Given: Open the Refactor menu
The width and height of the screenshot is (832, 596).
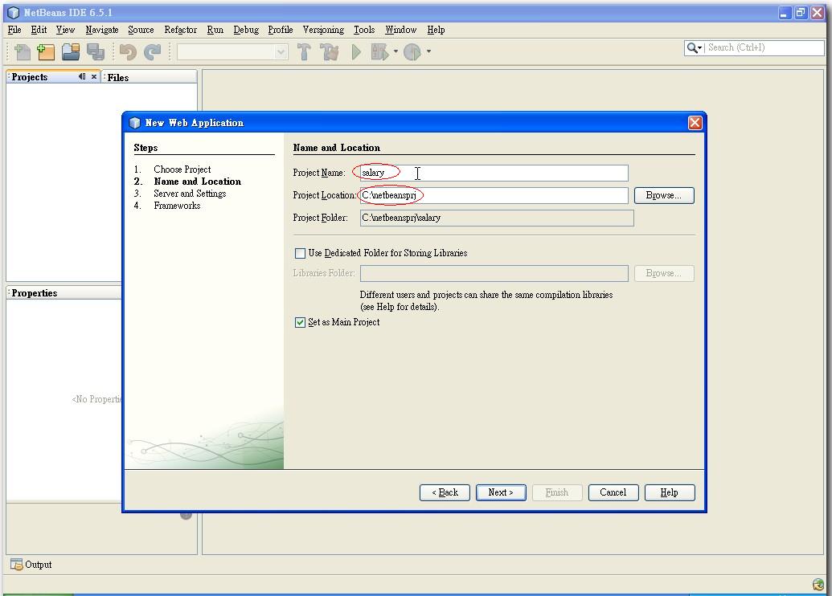Looking at the screenshot, I should click(x=180, y=30).
